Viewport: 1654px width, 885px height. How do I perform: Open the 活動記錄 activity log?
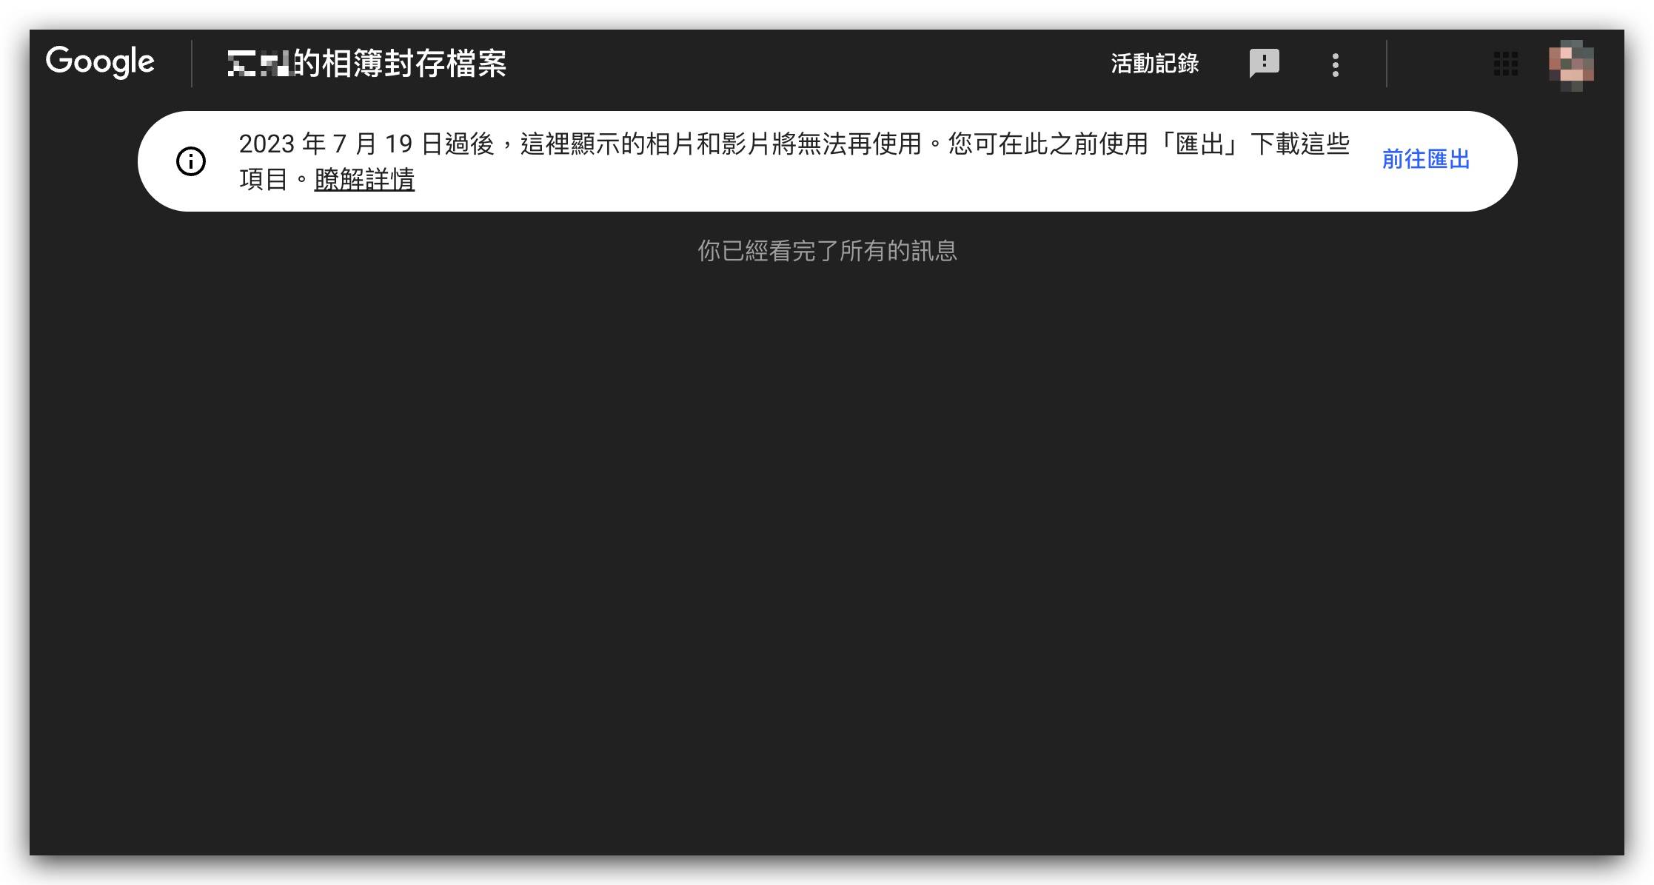click(1154, 64)
